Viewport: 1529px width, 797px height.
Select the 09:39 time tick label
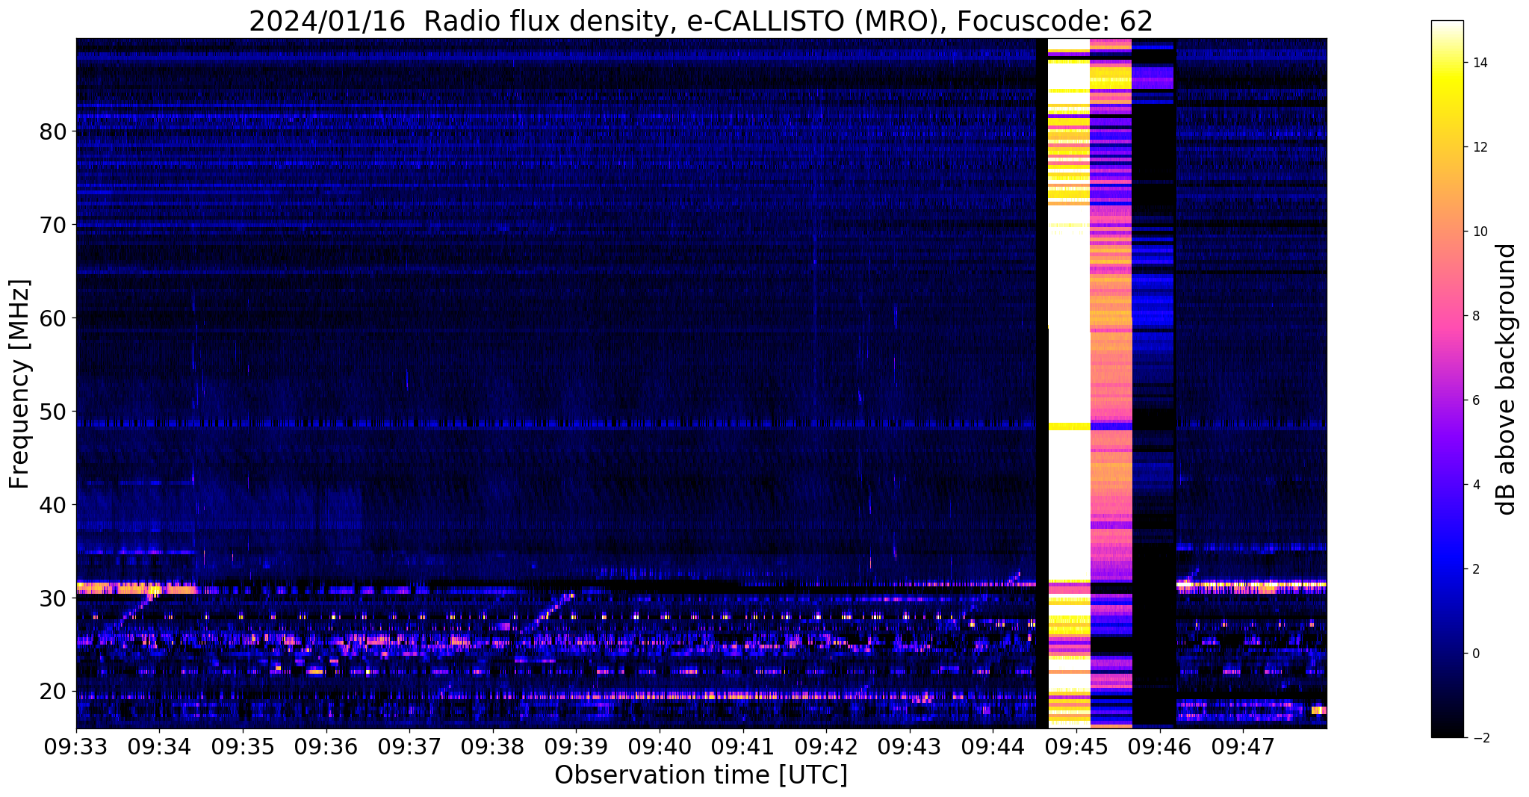coord(576,747)
